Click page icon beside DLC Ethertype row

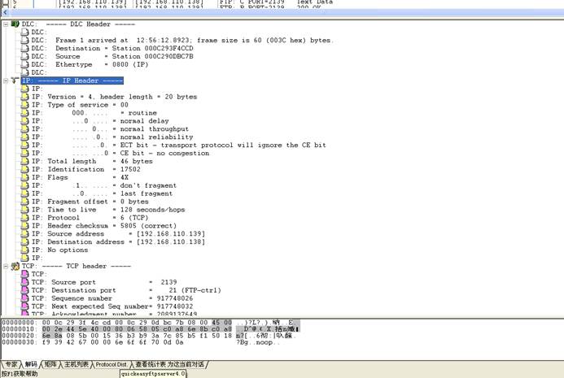click(x=24, y=64)
